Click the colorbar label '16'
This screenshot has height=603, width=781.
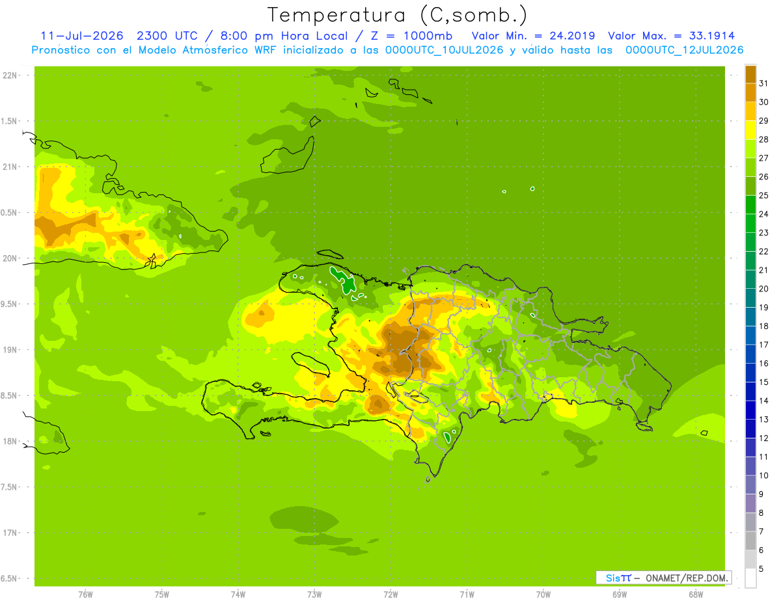click(764, 363)
